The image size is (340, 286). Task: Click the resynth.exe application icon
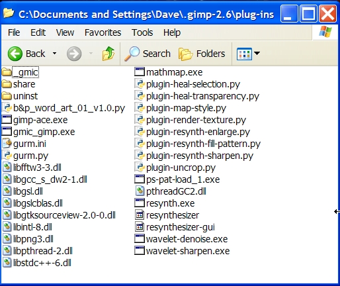pyautogui.click(x=140, y=203)
